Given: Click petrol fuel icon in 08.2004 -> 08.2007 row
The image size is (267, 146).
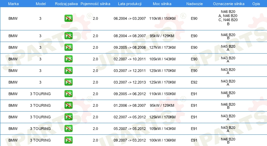Looking at the screenshot, I should click(68, 35).
